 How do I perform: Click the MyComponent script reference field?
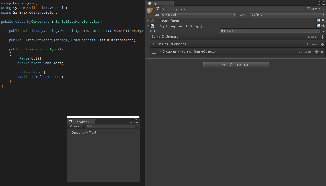[x=270, y=31]
